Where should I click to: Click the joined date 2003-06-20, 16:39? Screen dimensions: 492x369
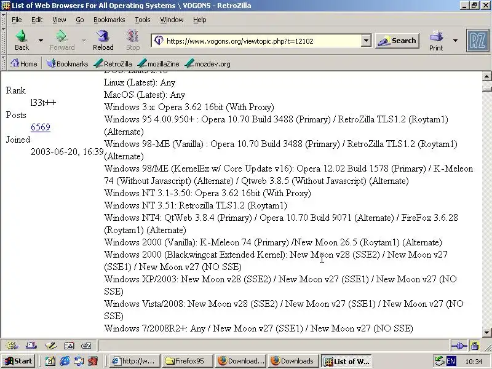point(67,152)
